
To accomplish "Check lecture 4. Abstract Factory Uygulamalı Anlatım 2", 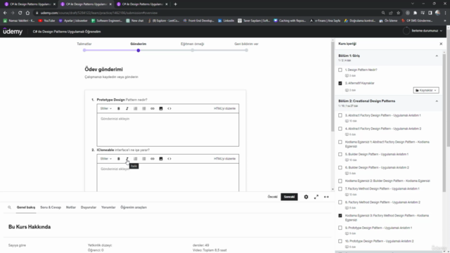I will pos(340,129).
